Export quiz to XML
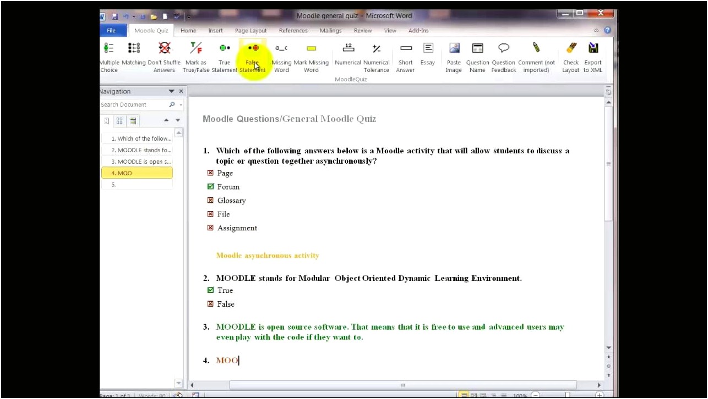This screenshot has width=708, height=399. 593,57
